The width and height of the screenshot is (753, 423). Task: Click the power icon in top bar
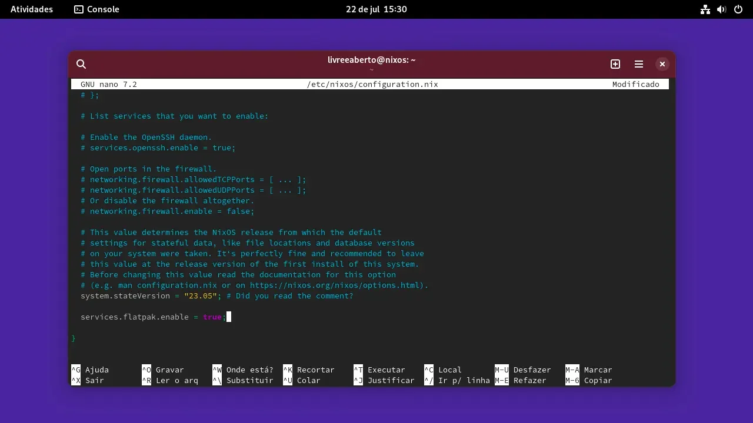738,9
